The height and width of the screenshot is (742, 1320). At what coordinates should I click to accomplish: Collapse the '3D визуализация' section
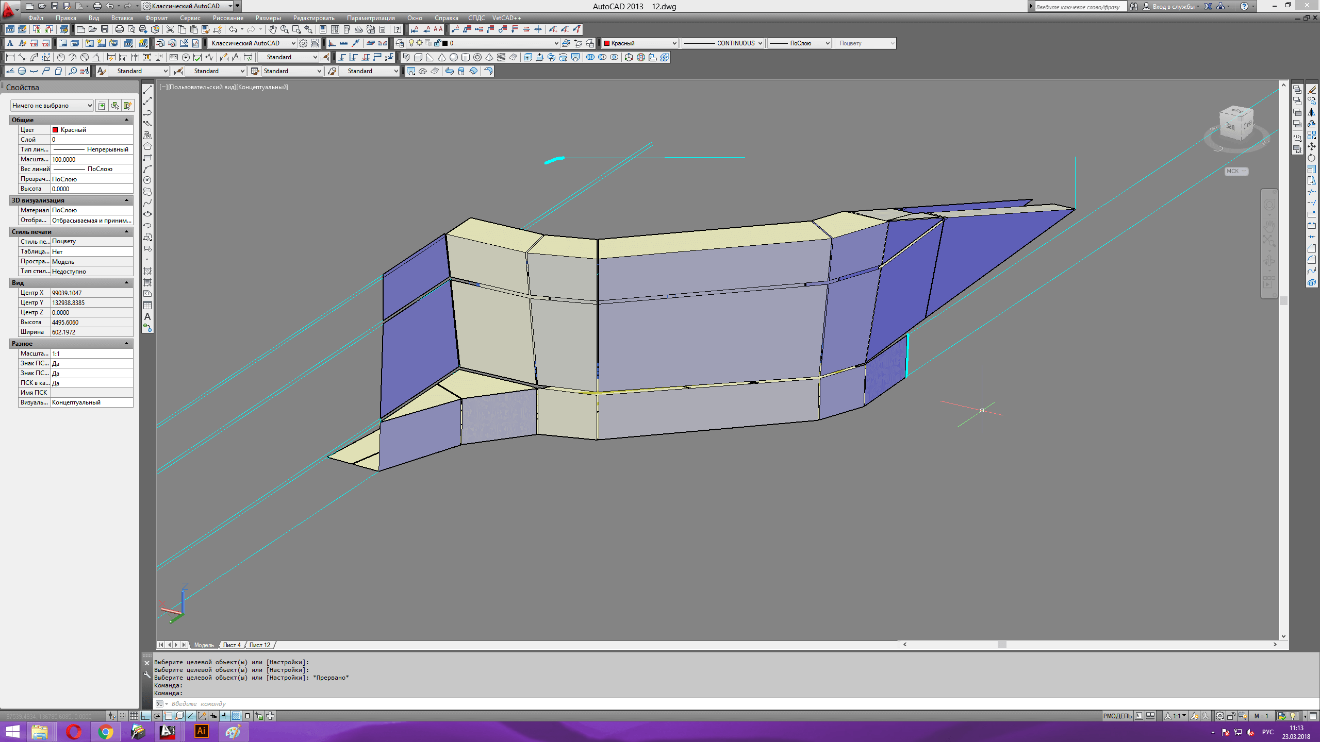coord(126,200)
